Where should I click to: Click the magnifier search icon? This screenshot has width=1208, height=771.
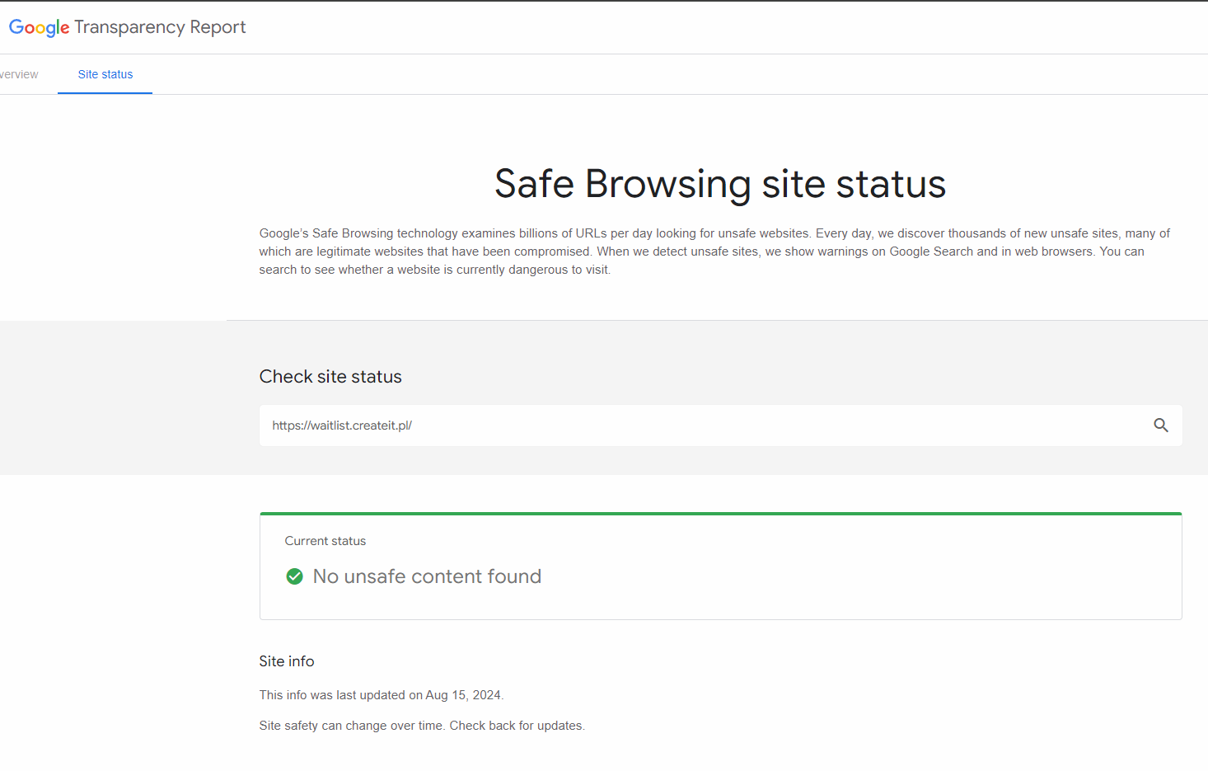coord(1160,425)
